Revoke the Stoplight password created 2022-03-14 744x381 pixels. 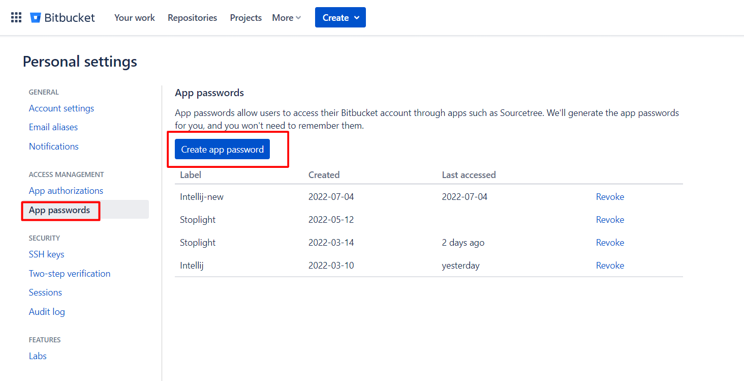tap(610, 243)
